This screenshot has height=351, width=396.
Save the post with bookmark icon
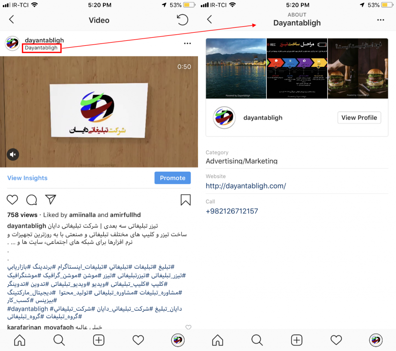tap(185, 200)
